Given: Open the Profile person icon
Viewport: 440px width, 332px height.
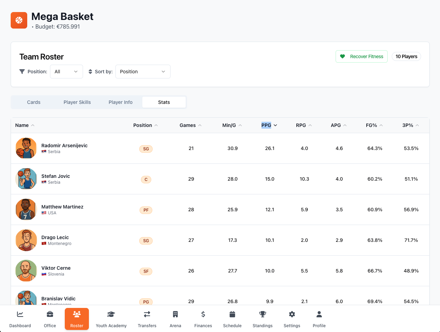Looking at the screenshot, I should pyautogui.click(x=319, y=314).
